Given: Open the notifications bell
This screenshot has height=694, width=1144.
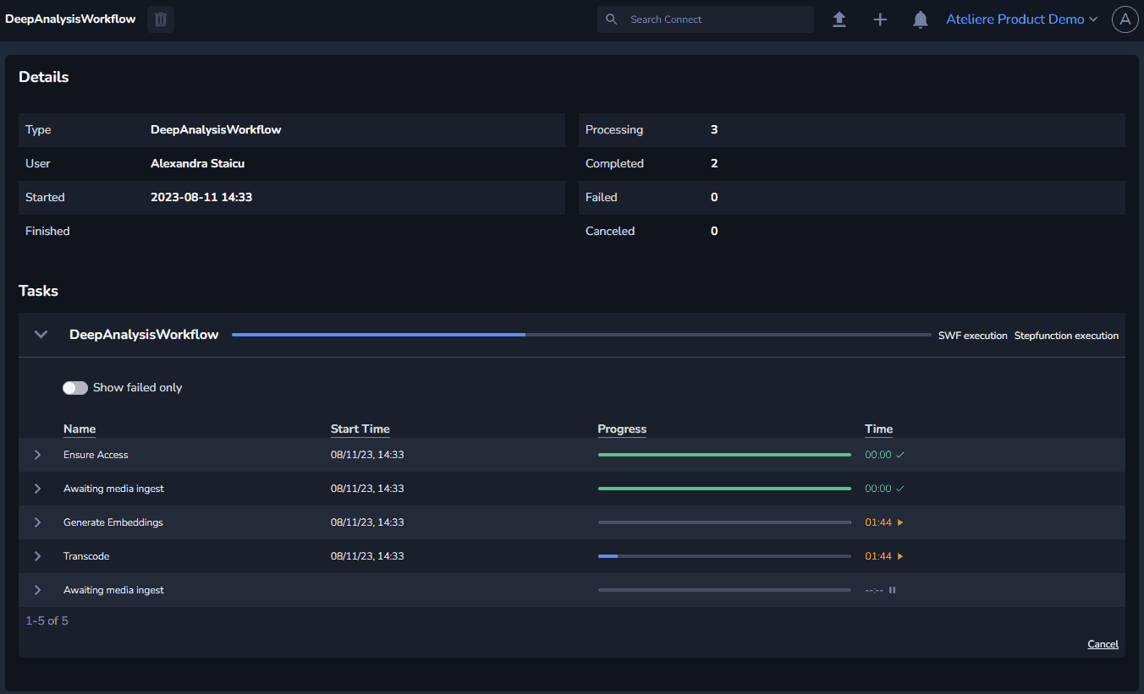Looking at the screenshot, I should pyautogui.click(x=921, y=19).
